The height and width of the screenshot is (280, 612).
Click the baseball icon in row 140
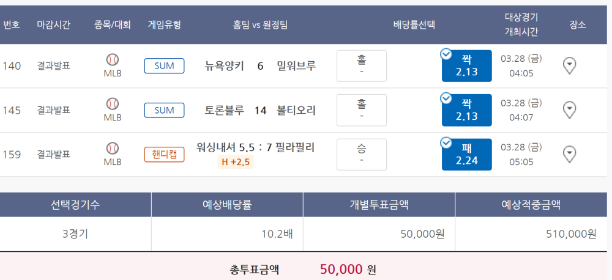click(113, 60)
